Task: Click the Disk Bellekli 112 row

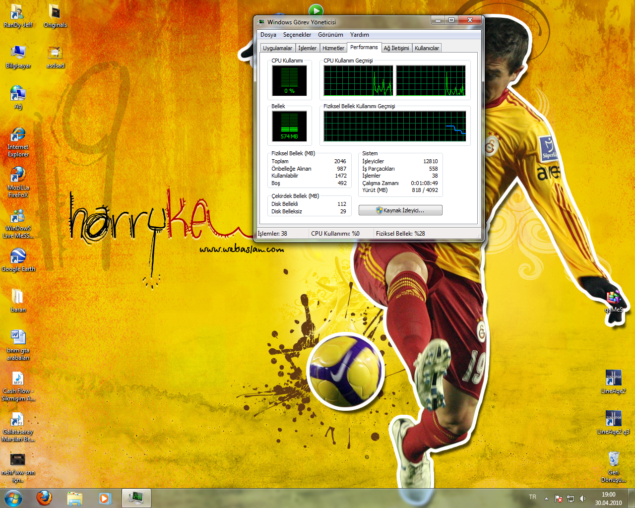Action: (309, 204)
